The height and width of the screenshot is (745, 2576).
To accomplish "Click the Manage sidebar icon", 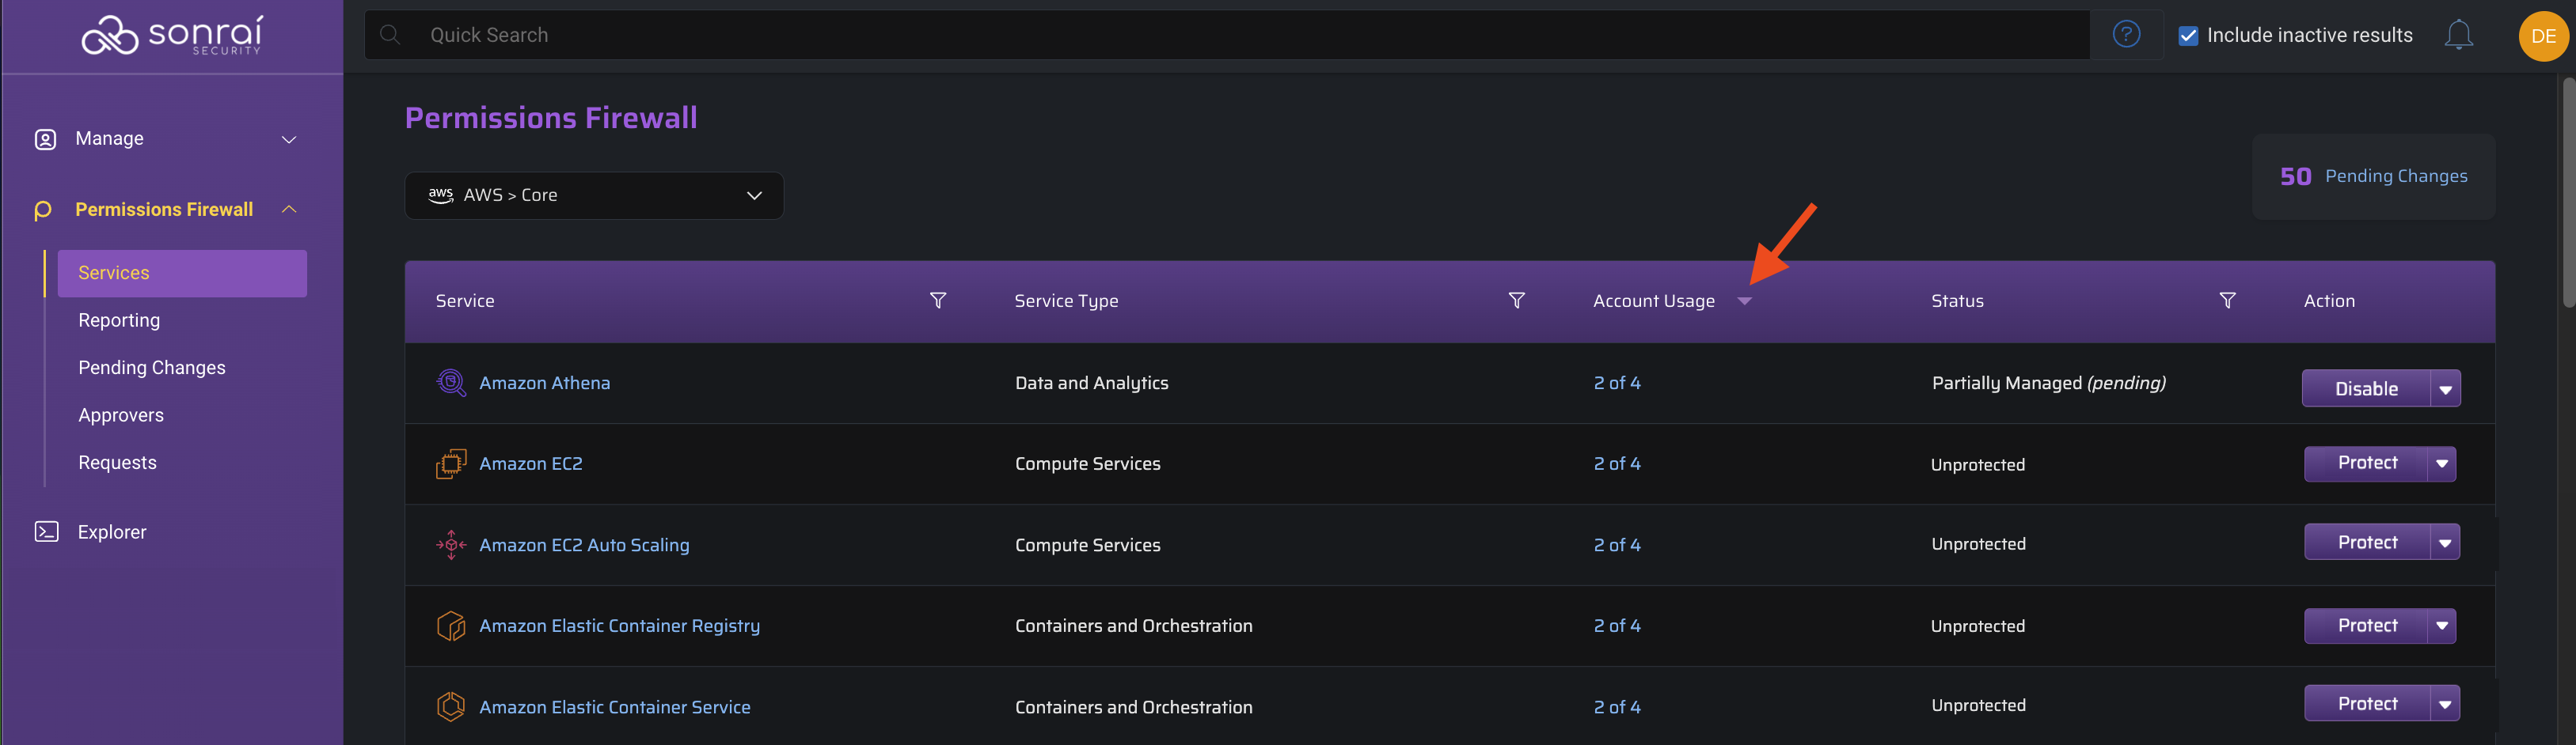I will (45, 139).
